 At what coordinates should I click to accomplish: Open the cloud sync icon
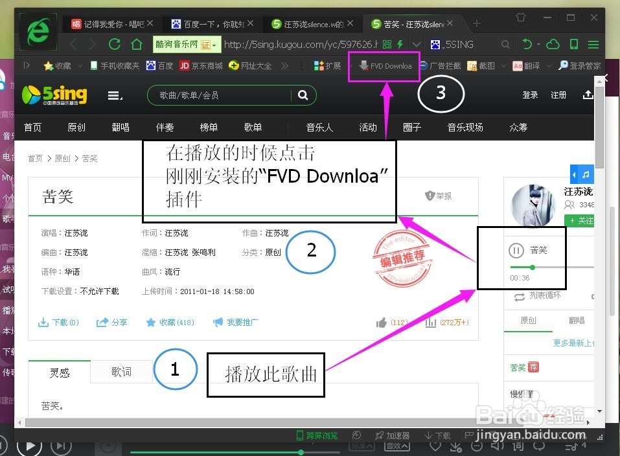[553, 44]
